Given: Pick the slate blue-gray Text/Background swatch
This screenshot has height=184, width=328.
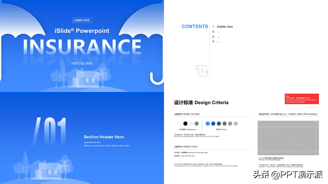Looking at the screenshot, I should tap(197, 124).
